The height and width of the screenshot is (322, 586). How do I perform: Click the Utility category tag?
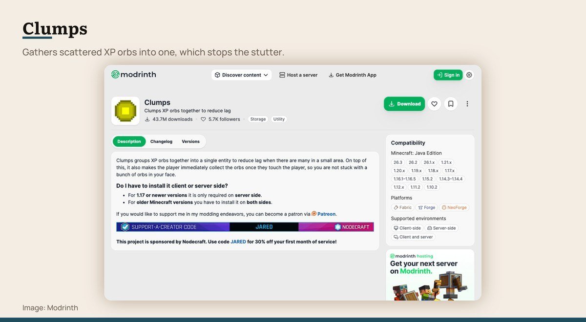pos(279,119)
